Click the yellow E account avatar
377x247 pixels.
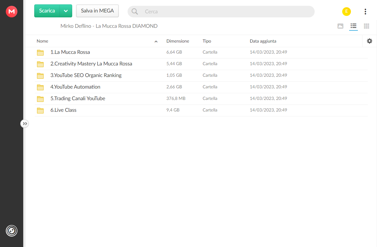(x=347, y=12)
